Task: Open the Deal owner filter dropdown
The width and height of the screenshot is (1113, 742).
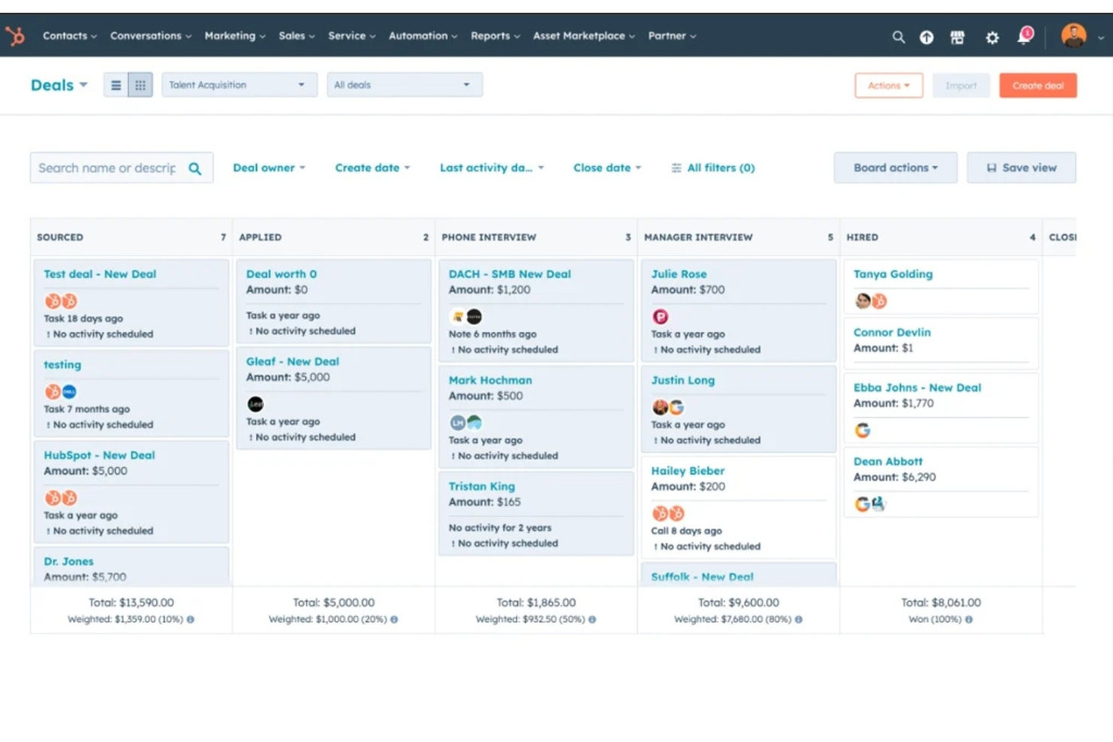Action: pos(268,167)
